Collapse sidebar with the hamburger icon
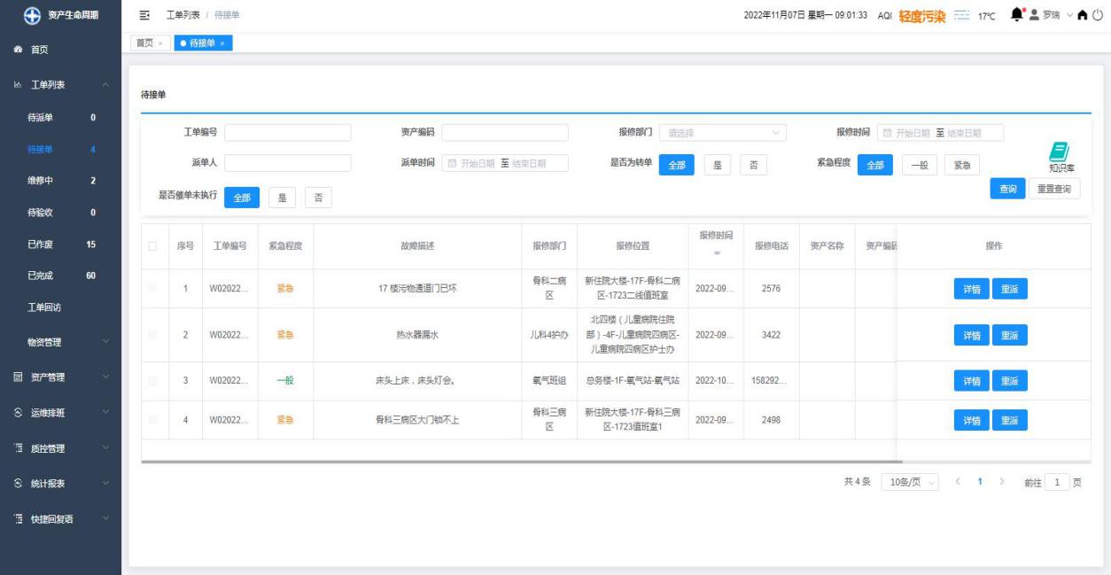The image size is (1111, 575). point(144,16)
